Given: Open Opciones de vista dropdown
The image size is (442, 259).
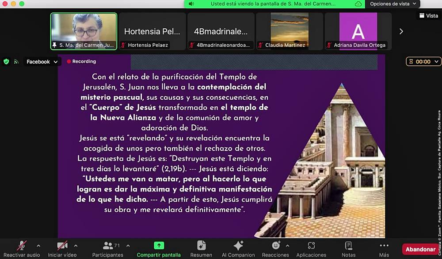Looking at the screenshot, I should (x=392, y=4).
